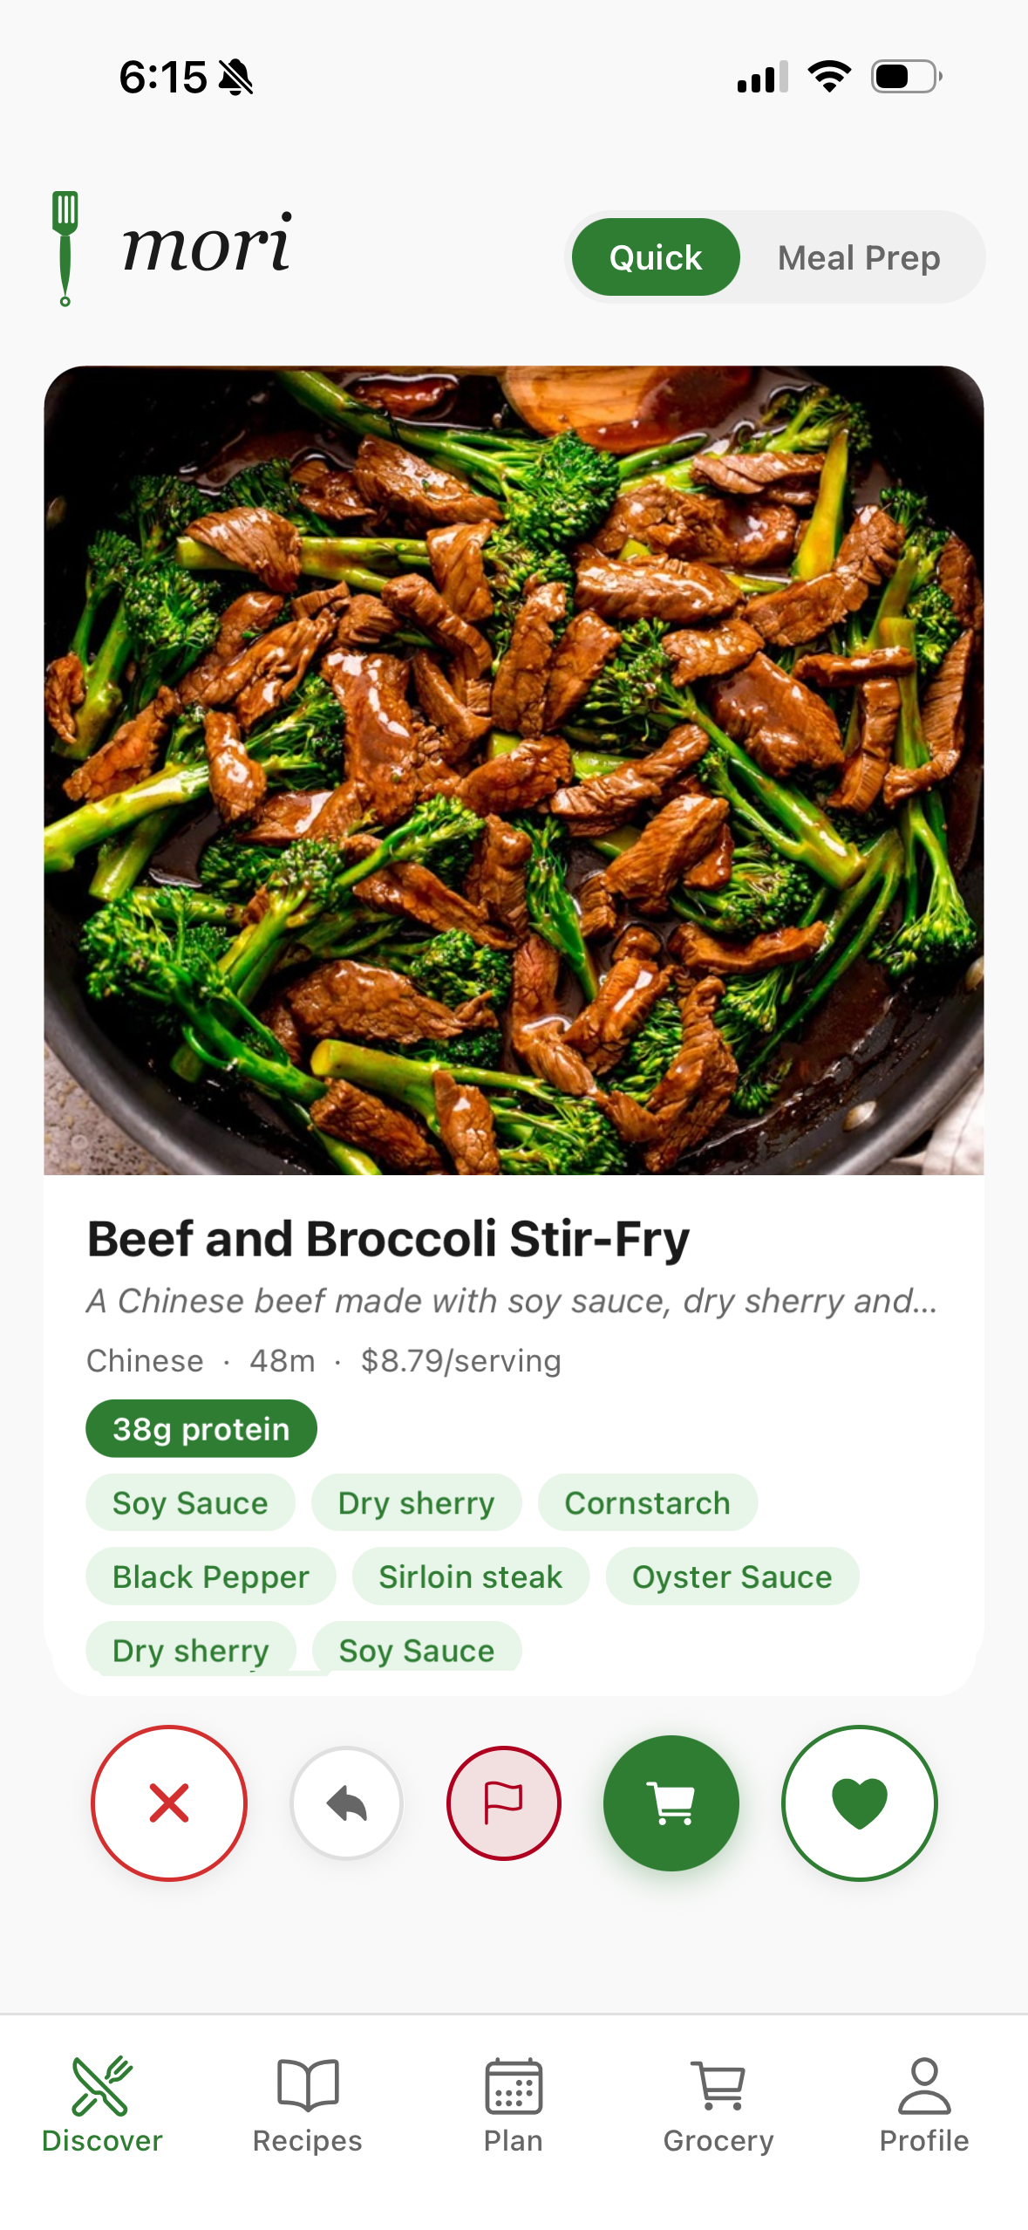Select the Quick mode toggle
Viewport: 1028px width, 2230px height.
click(x=656, y=257)
